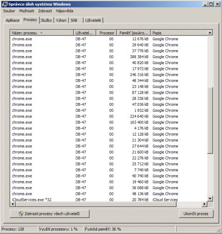This screenshot has height=234, width=222.
Task: Switch to the Služby tab
Action: click(46, 20)
